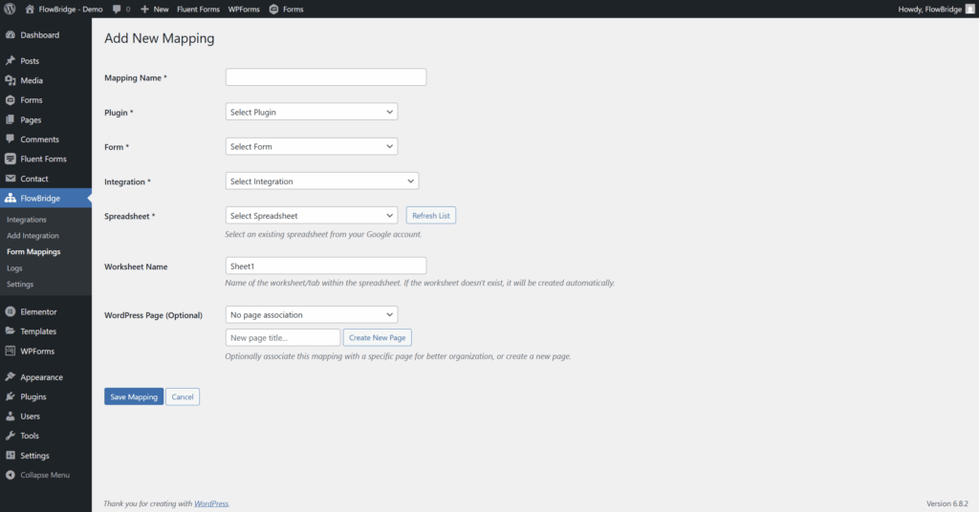Click the sidebar Forms icon

10,99
